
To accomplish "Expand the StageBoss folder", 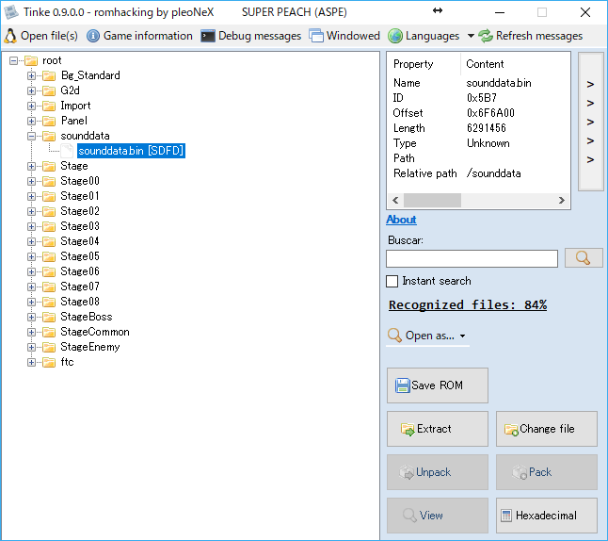I will [31, 318].
